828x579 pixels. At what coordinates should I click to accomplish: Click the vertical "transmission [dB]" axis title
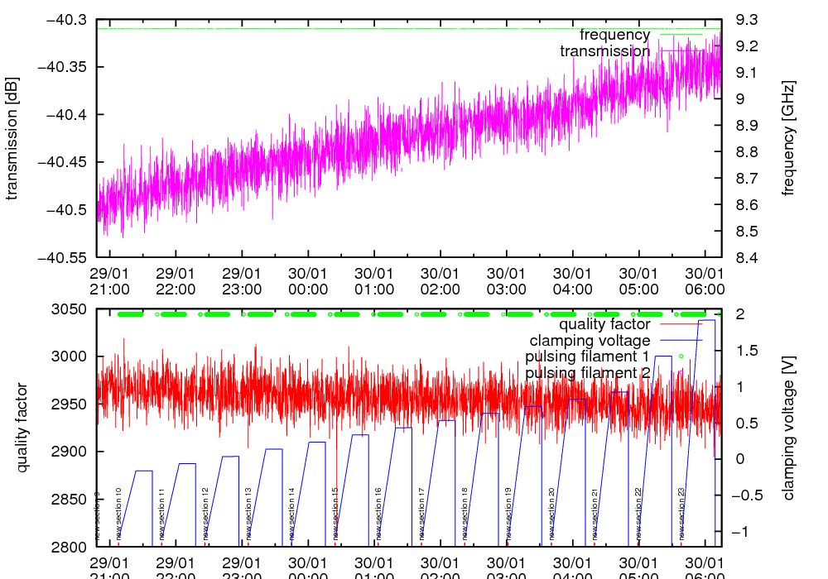(12, 137)
